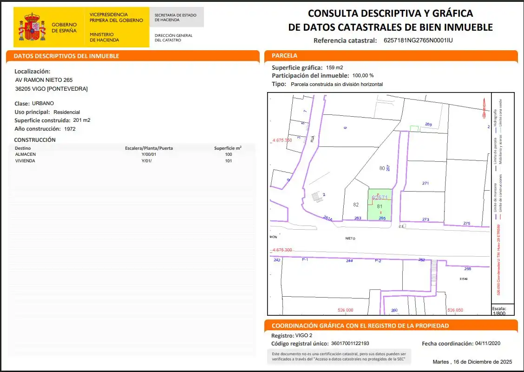Click street number 273 on the map
The height and width of the screenshot is (372, 524).
(426, 219)
